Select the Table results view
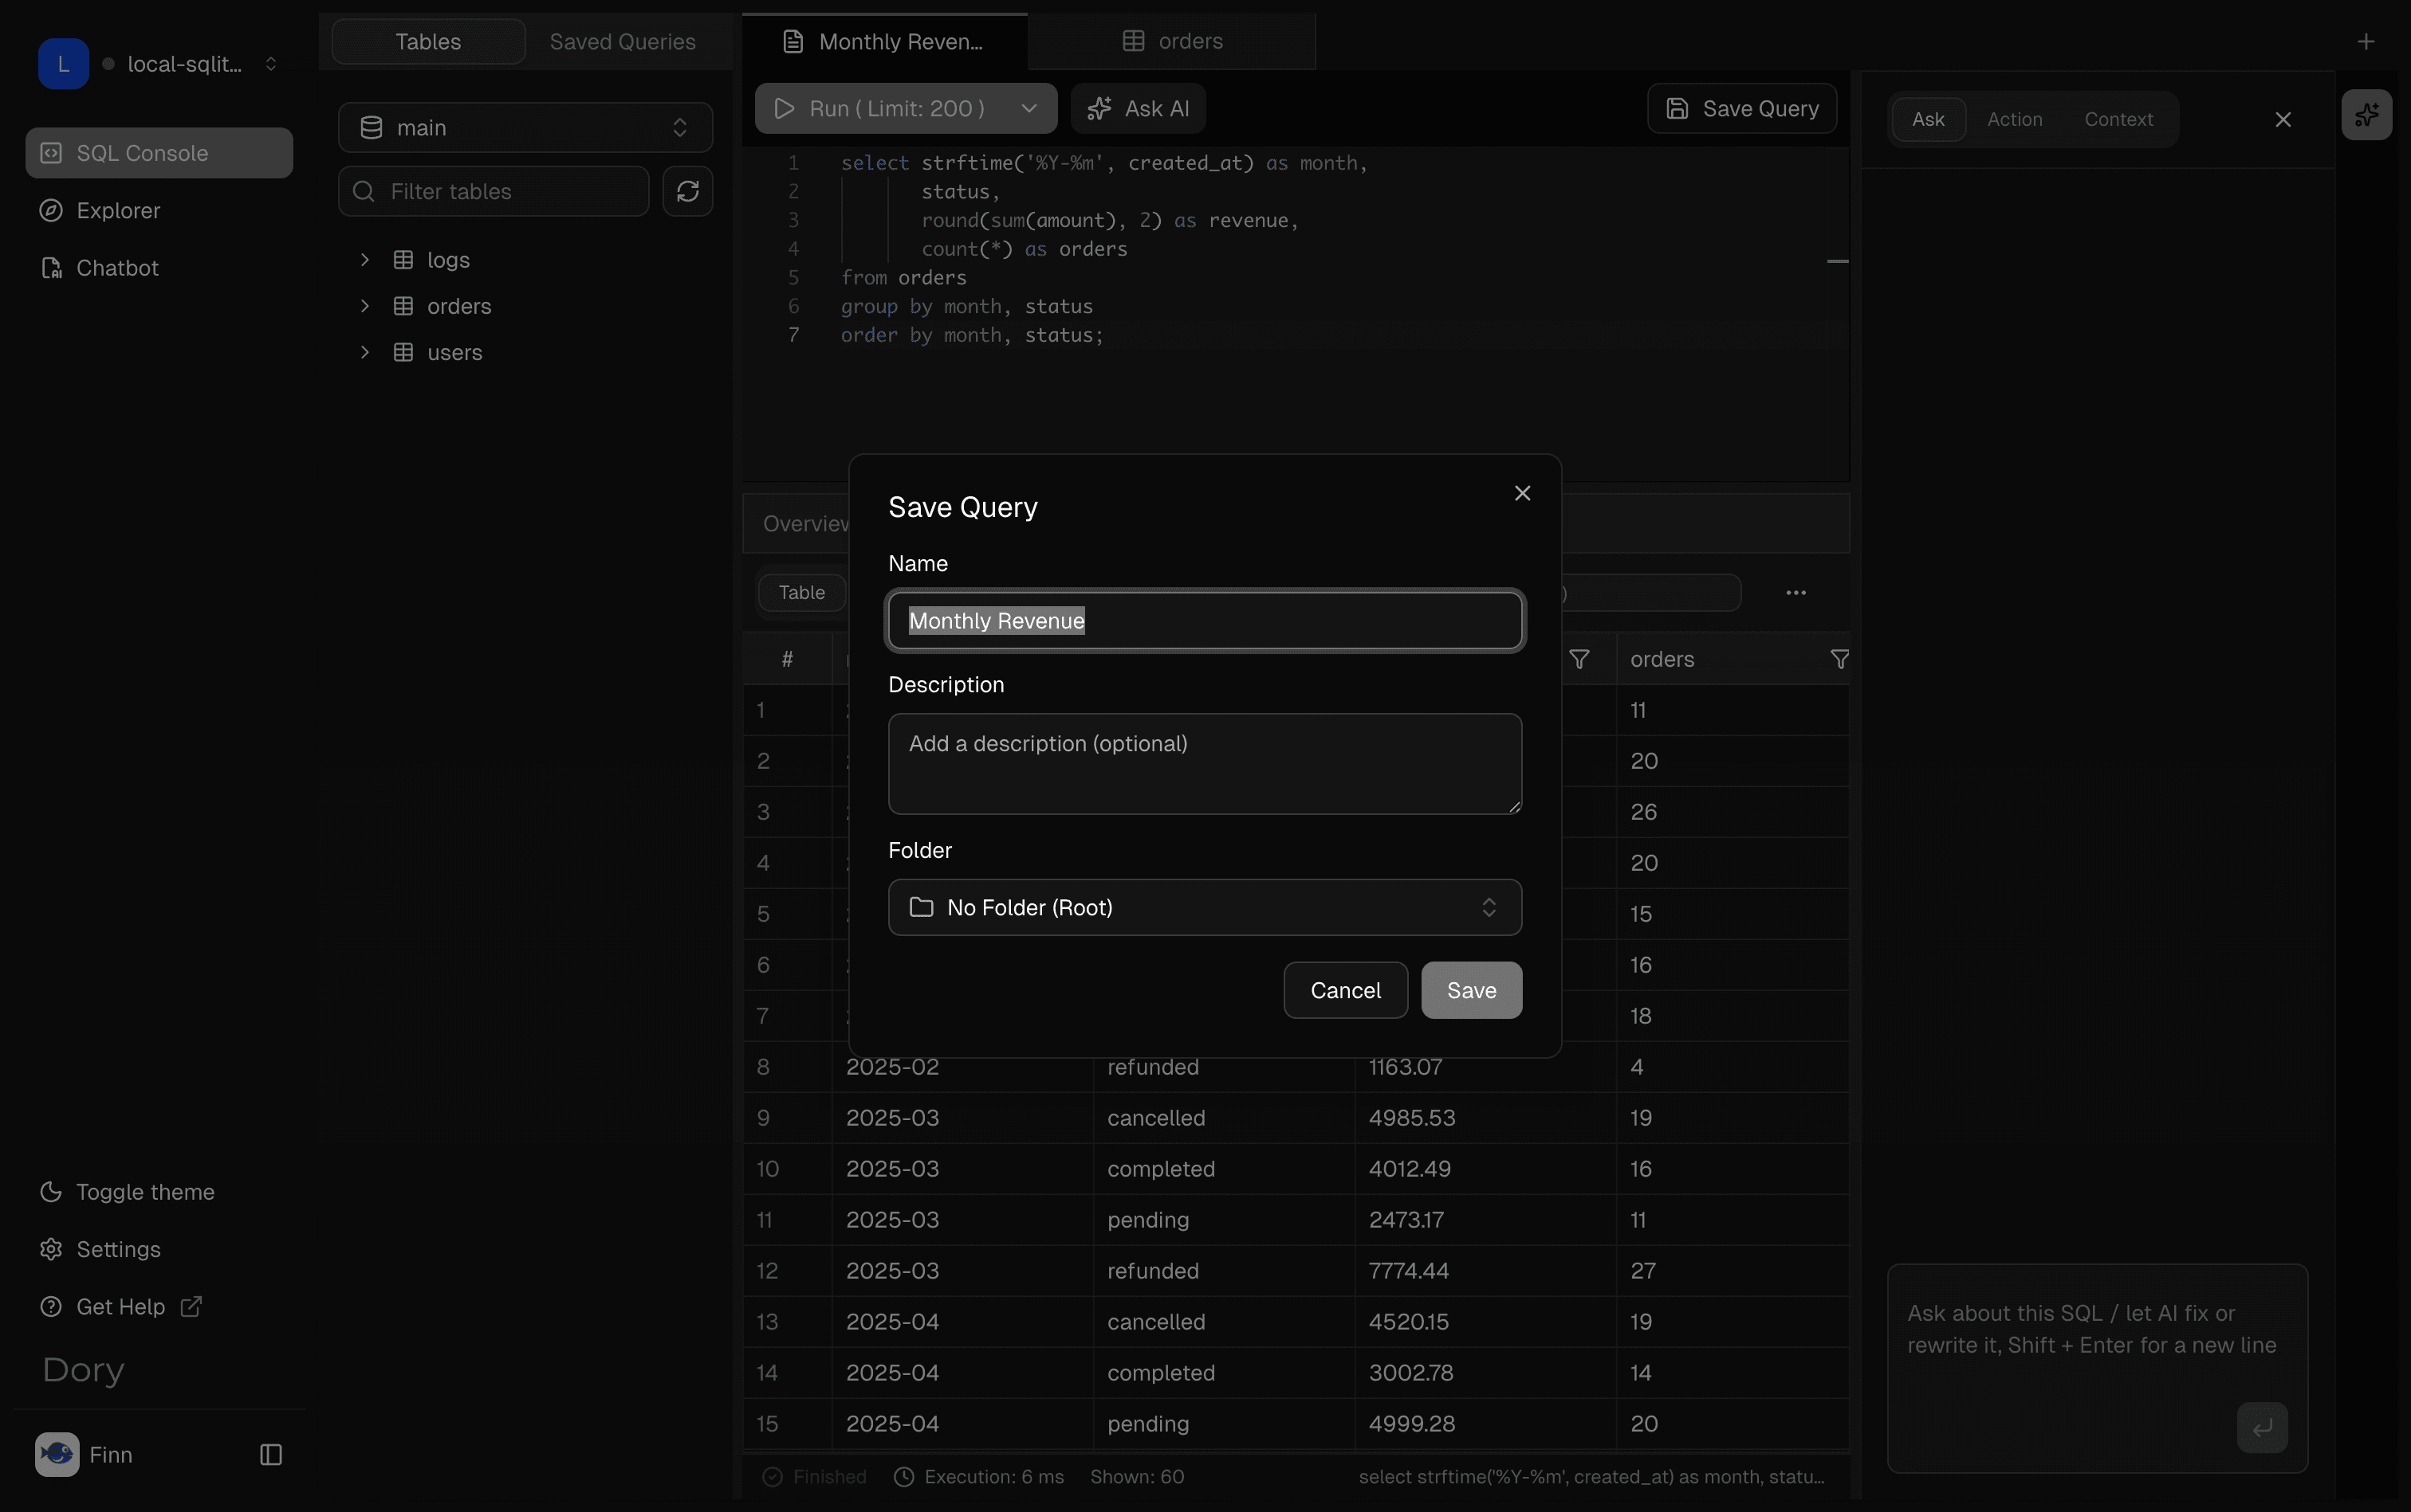 (x=801, y=593)
